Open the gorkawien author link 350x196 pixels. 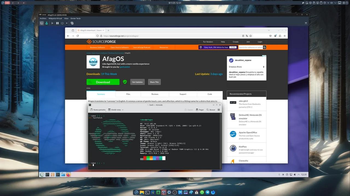pos(125,67)
